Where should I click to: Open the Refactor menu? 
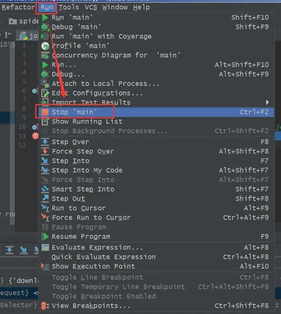point(18,8)
